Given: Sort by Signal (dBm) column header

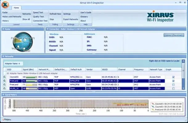Looking at the screenshot, I should pos(30,69).
